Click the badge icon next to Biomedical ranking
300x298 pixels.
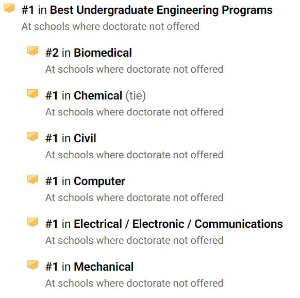(x=32, y=51)
